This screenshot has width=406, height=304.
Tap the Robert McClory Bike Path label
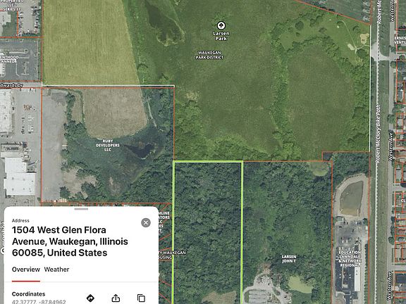(x=379, y=134)
